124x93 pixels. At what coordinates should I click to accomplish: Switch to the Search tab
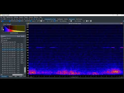[x=21, y=76]
